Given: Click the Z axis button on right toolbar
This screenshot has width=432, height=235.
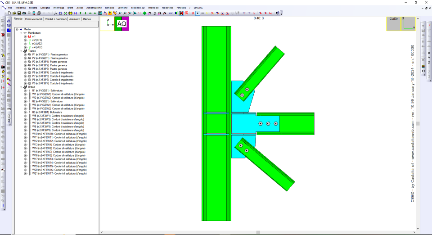Looking at the screenshot, I should coord(429,63).
